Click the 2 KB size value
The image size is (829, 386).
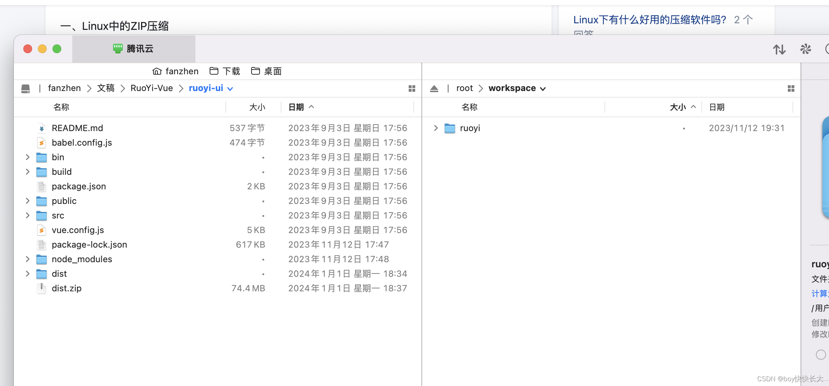tap(256, 186)
